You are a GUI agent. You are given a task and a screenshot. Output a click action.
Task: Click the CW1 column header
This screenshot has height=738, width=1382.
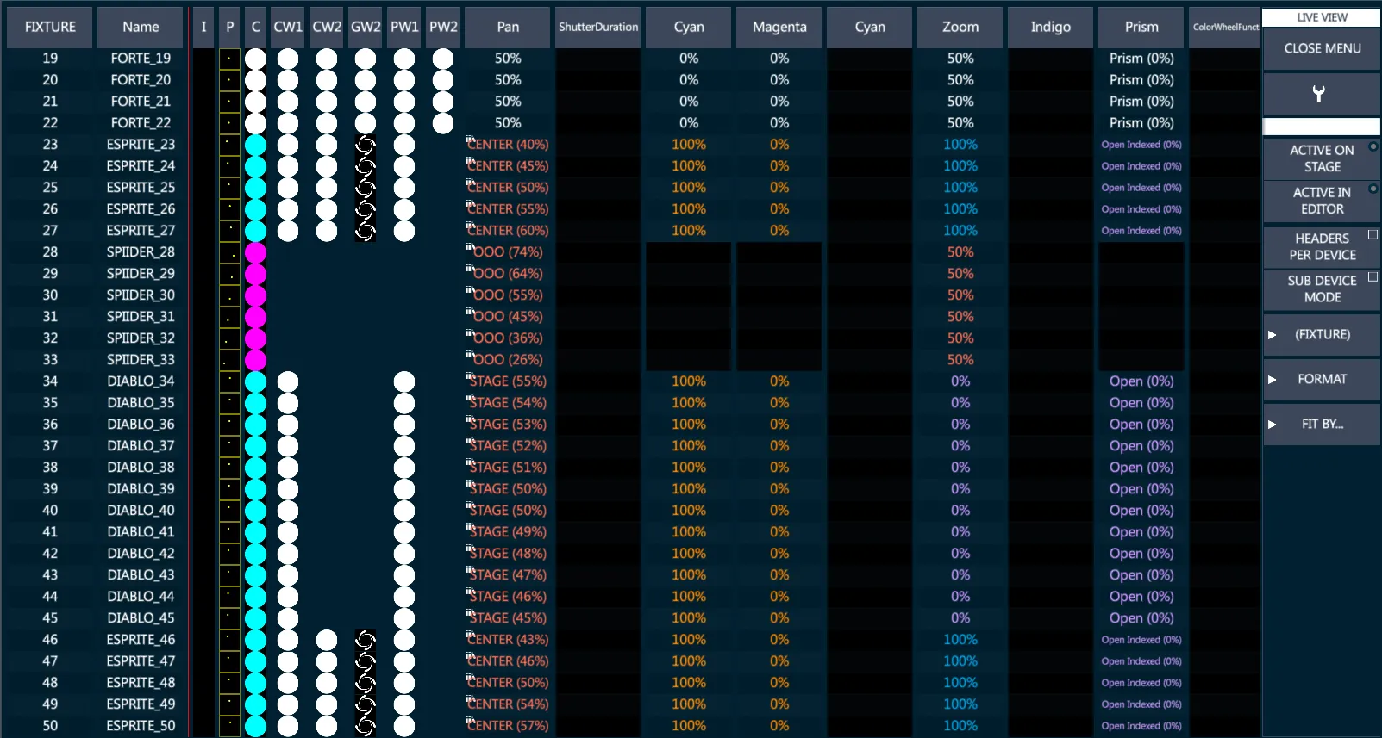[x=288, y=27]
